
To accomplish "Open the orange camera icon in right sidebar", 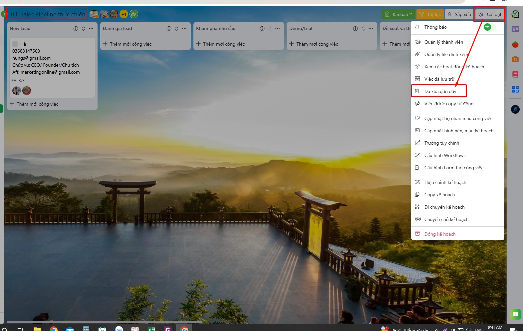I will pyautogui.click(x=515, y=59).
